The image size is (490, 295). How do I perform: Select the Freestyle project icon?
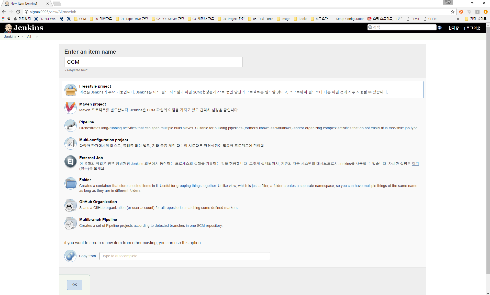pyautogui.click(x=71, y=90)
